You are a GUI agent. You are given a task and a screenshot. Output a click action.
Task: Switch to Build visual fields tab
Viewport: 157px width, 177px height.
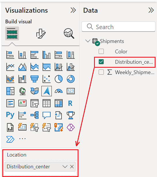pyautogui.click(x=12, y=33)
